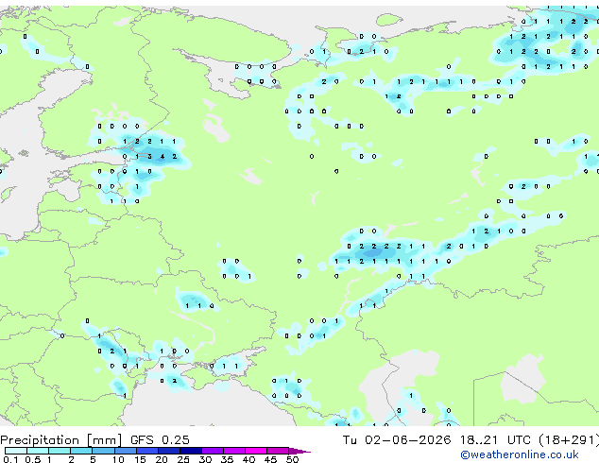The image size is (599, 463).
Task: Click the 2 to 5 mm legend swatch
Action: tap(81, 451)
